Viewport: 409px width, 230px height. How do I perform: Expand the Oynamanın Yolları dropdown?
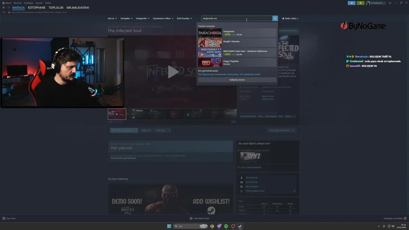(163, 19)
